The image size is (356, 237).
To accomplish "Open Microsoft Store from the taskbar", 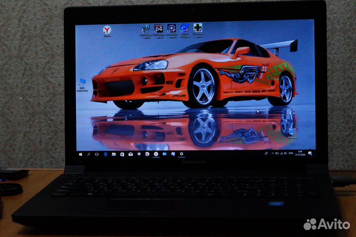I will click(x=122, y=154).
